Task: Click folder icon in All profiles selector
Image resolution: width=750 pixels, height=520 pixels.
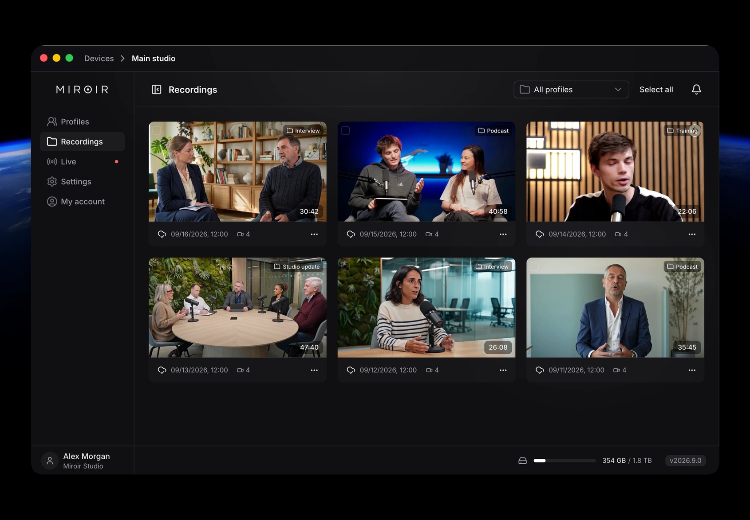Action: tap(525, 90)
